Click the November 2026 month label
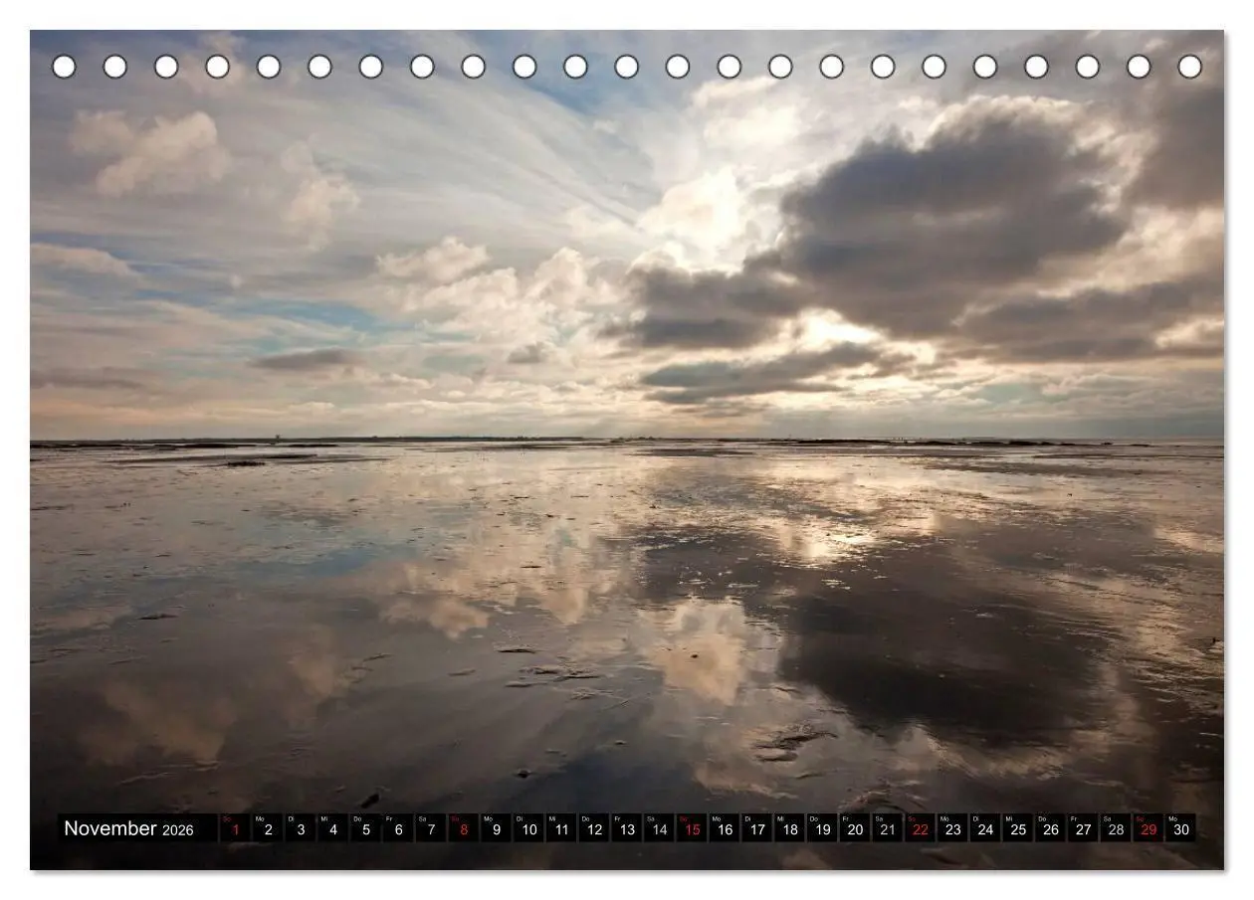This screenshot has height=900, width=1254. [129, 829]
